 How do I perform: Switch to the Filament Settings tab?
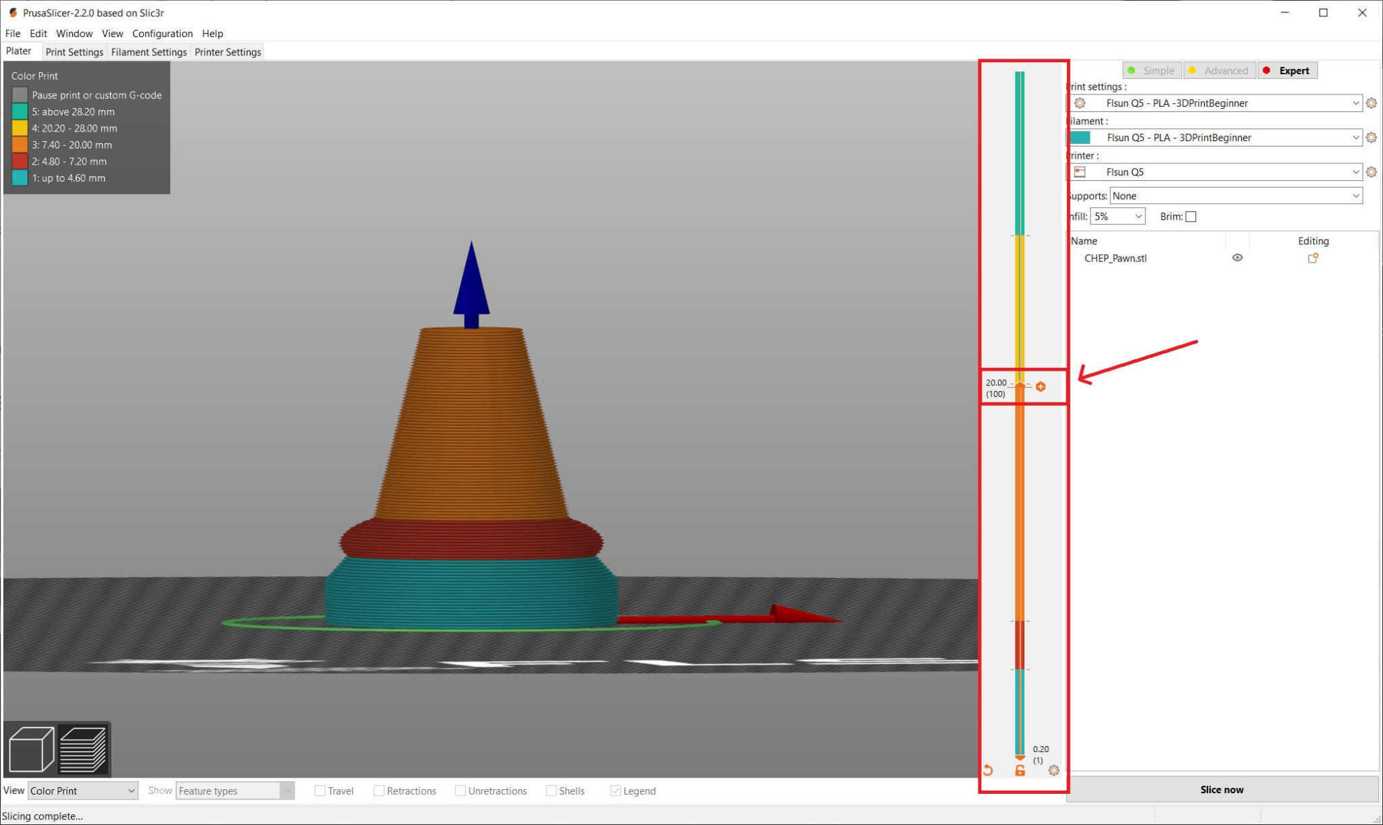pyautogui.click(x=148, y=52)
